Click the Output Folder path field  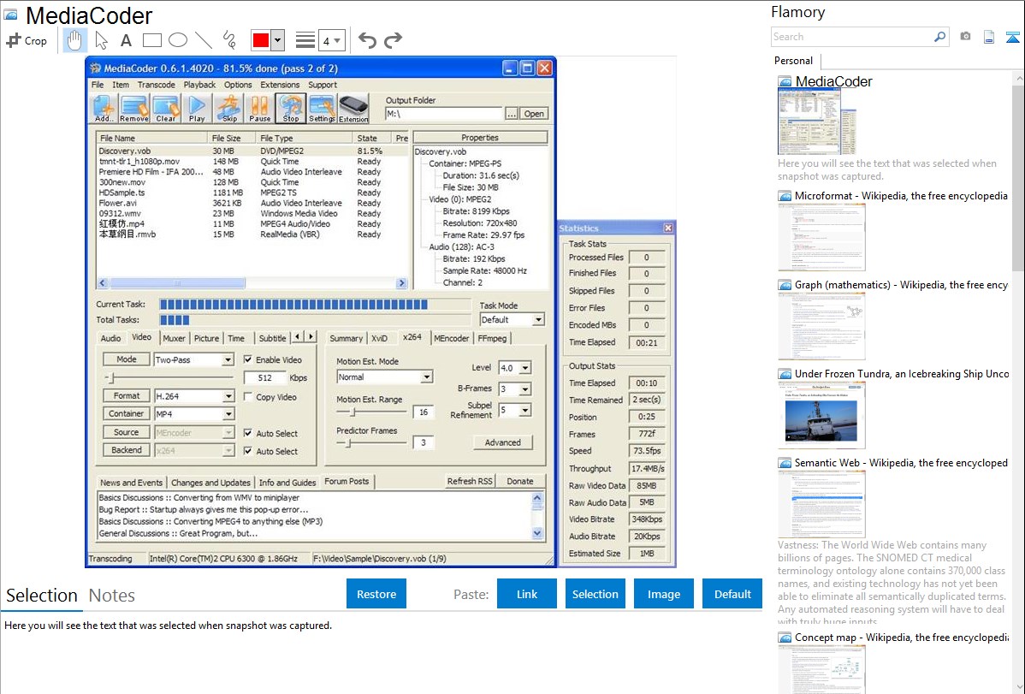pyautogui.click(x=443, y=114)
